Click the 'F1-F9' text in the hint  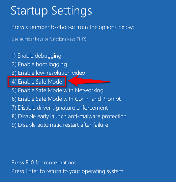(x=81, y=39)
